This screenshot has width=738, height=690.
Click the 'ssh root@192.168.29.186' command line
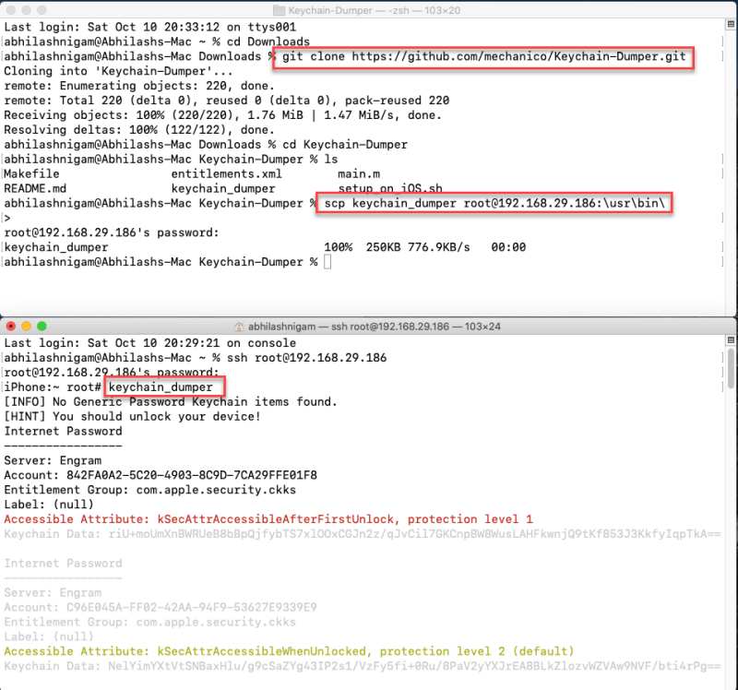[x=196, y=358]
